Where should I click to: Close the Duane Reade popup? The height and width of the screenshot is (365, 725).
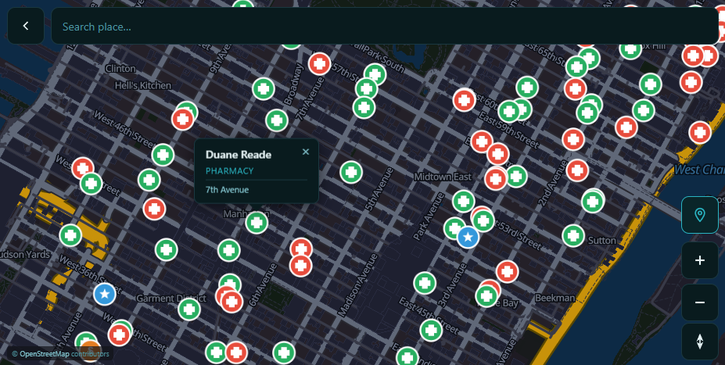coord(306,152)
